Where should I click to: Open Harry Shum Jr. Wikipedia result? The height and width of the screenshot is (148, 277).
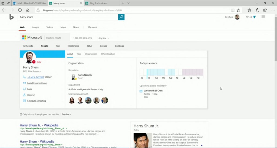click(x=39, y=125)
